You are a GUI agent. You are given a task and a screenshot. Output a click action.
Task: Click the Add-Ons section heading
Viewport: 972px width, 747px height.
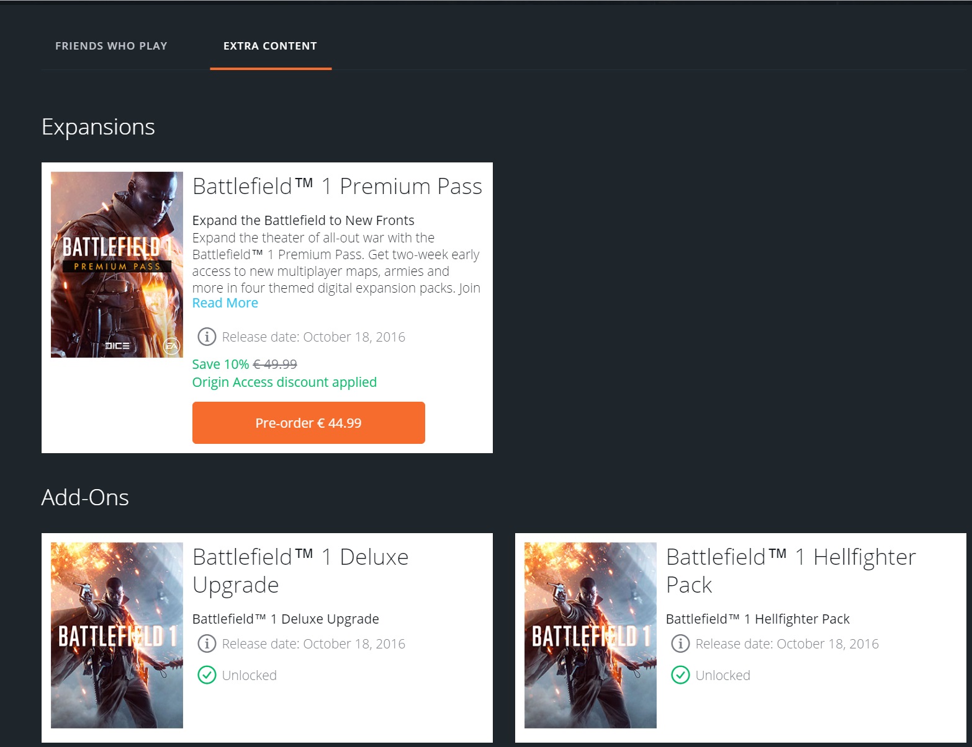(x=85, y=497)
